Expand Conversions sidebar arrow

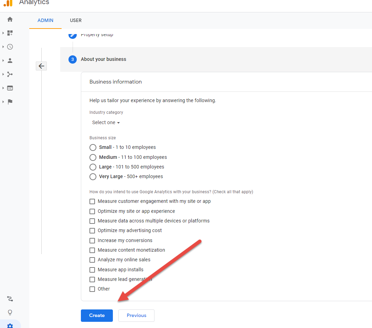point(3,102)
